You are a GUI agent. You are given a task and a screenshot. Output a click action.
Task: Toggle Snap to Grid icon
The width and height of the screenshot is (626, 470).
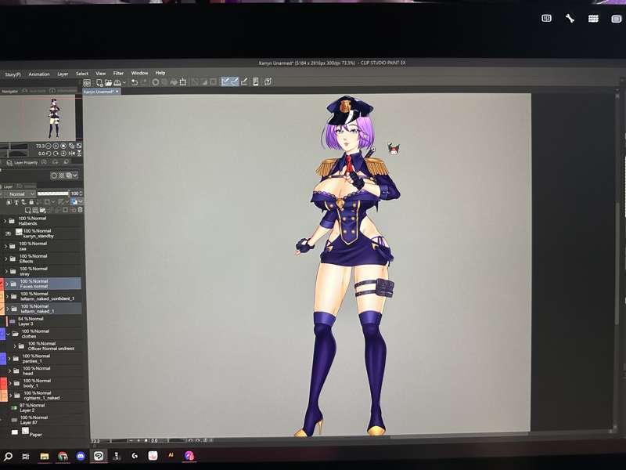[244, 81]
